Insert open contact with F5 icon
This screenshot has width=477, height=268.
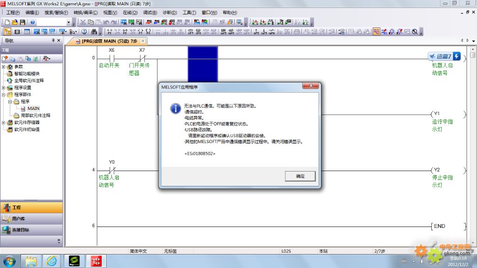tap(110, 32)
